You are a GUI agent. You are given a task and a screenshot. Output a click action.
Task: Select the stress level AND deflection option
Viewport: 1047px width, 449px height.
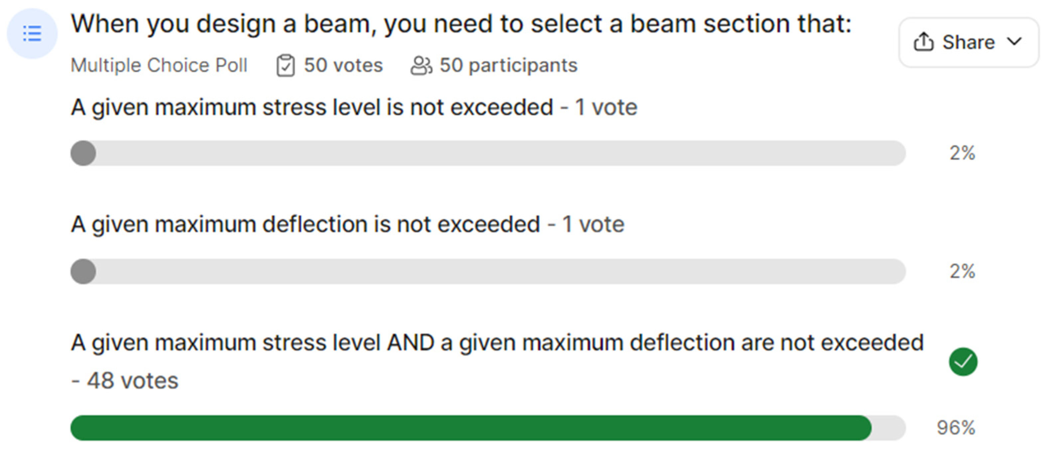coord(497,342)
